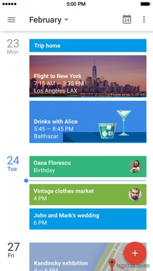The width and height of the screenshot is (153, 271).
Task: Expand the February month dropdown
Action: (45, 20)
